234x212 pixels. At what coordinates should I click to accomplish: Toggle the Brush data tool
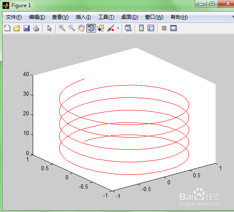click(x=111, y=28)
